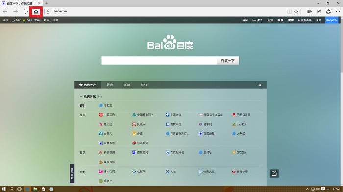Open the Edge share icon
Screen dimensions: 343x192
pos(328,12)
